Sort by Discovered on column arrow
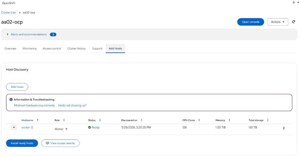The height and width of the screenshot is (157, 300). pos(142,120)
